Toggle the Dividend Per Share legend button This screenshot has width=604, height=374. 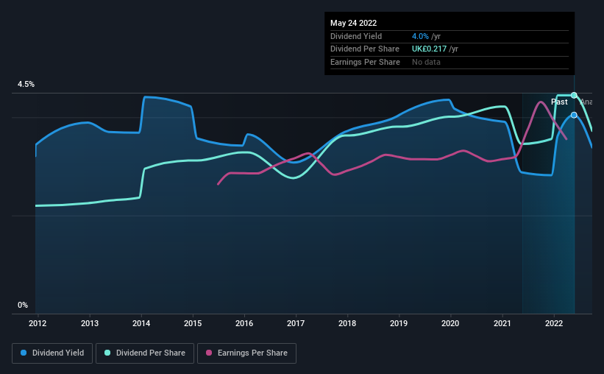coord(145,353)
